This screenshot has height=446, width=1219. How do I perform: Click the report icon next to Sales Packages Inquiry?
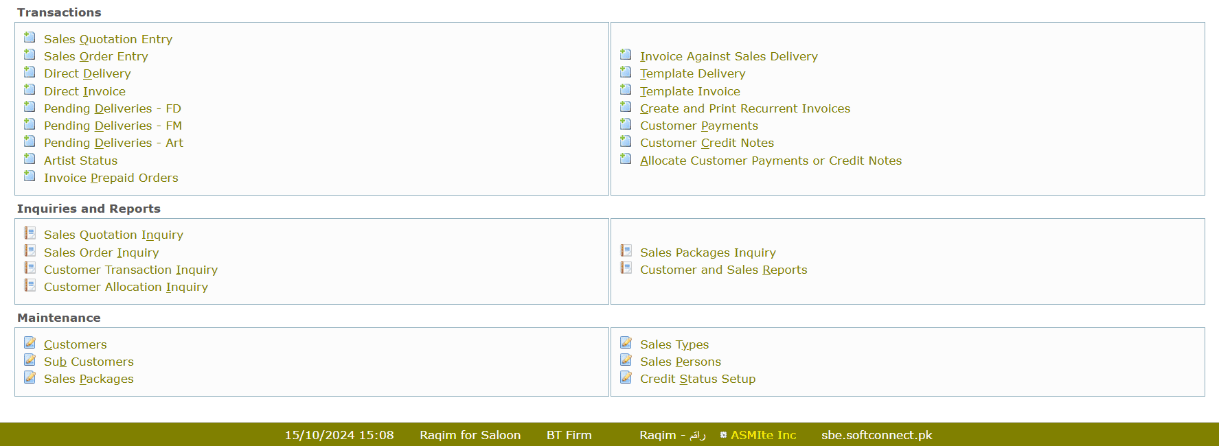coord(626,251)
